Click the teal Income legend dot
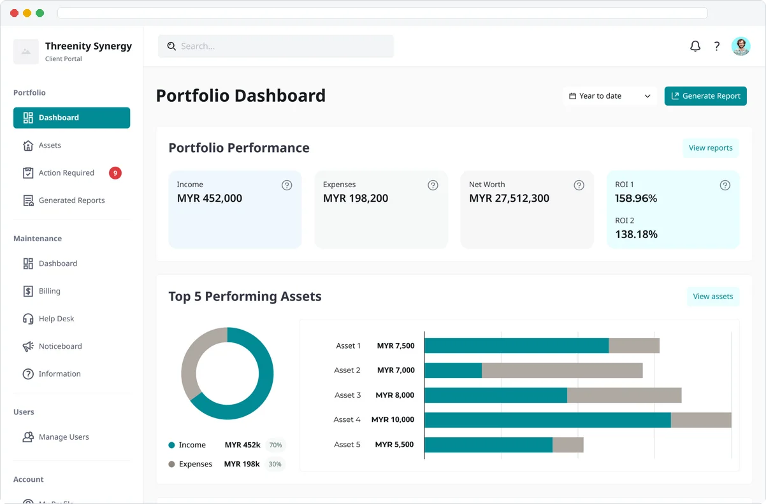 click(x=171, y=445)
